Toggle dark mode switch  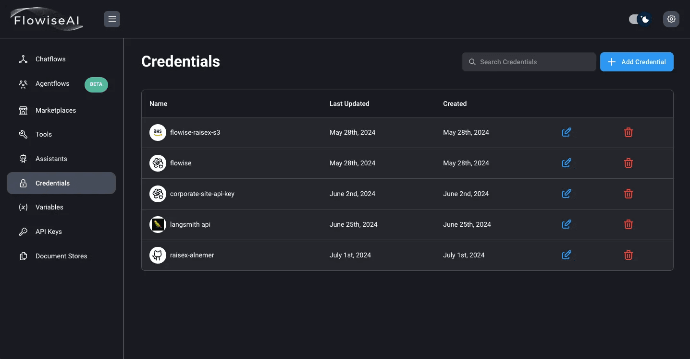tap(640, 19)
